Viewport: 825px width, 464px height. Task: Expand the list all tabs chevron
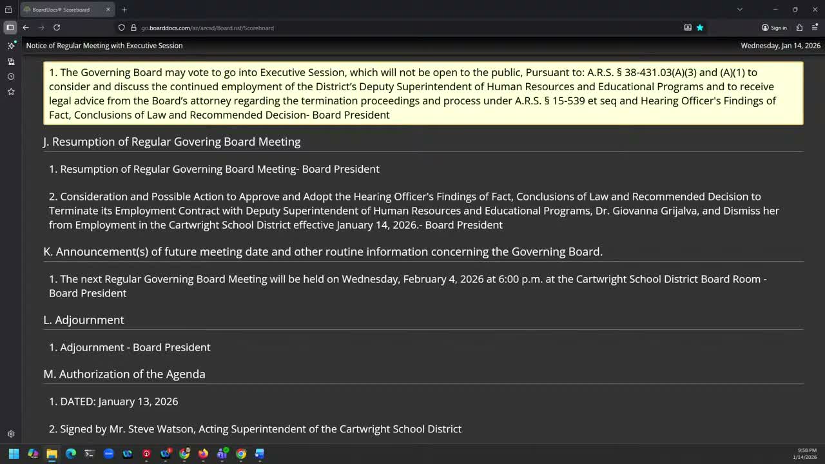740,10
